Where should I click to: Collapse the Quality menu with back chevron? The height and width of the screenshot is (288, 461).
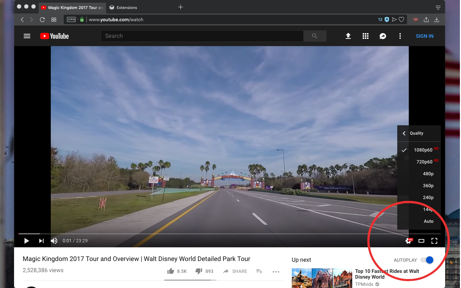(x=404, y=133)
